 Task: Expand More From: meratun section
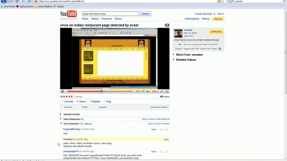(x=188, y=55)
